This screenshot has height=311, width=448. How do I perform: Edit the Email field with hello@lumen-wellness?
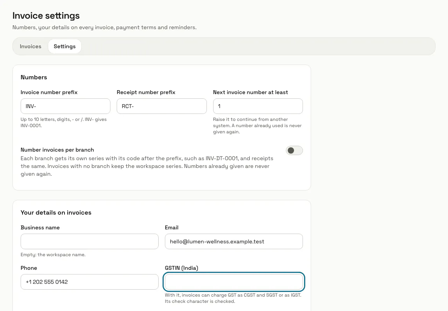[234, 241]
